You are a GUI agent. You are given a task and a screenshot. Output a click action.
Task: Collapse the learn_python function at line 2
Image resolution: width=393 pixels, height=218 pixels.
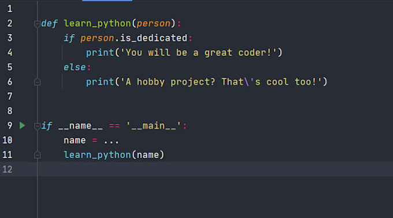coord(37,24)
